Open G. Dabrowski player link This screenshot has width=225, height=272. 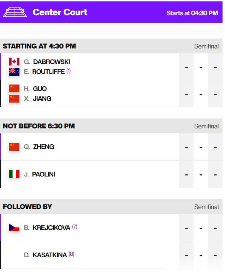point(47,62)
